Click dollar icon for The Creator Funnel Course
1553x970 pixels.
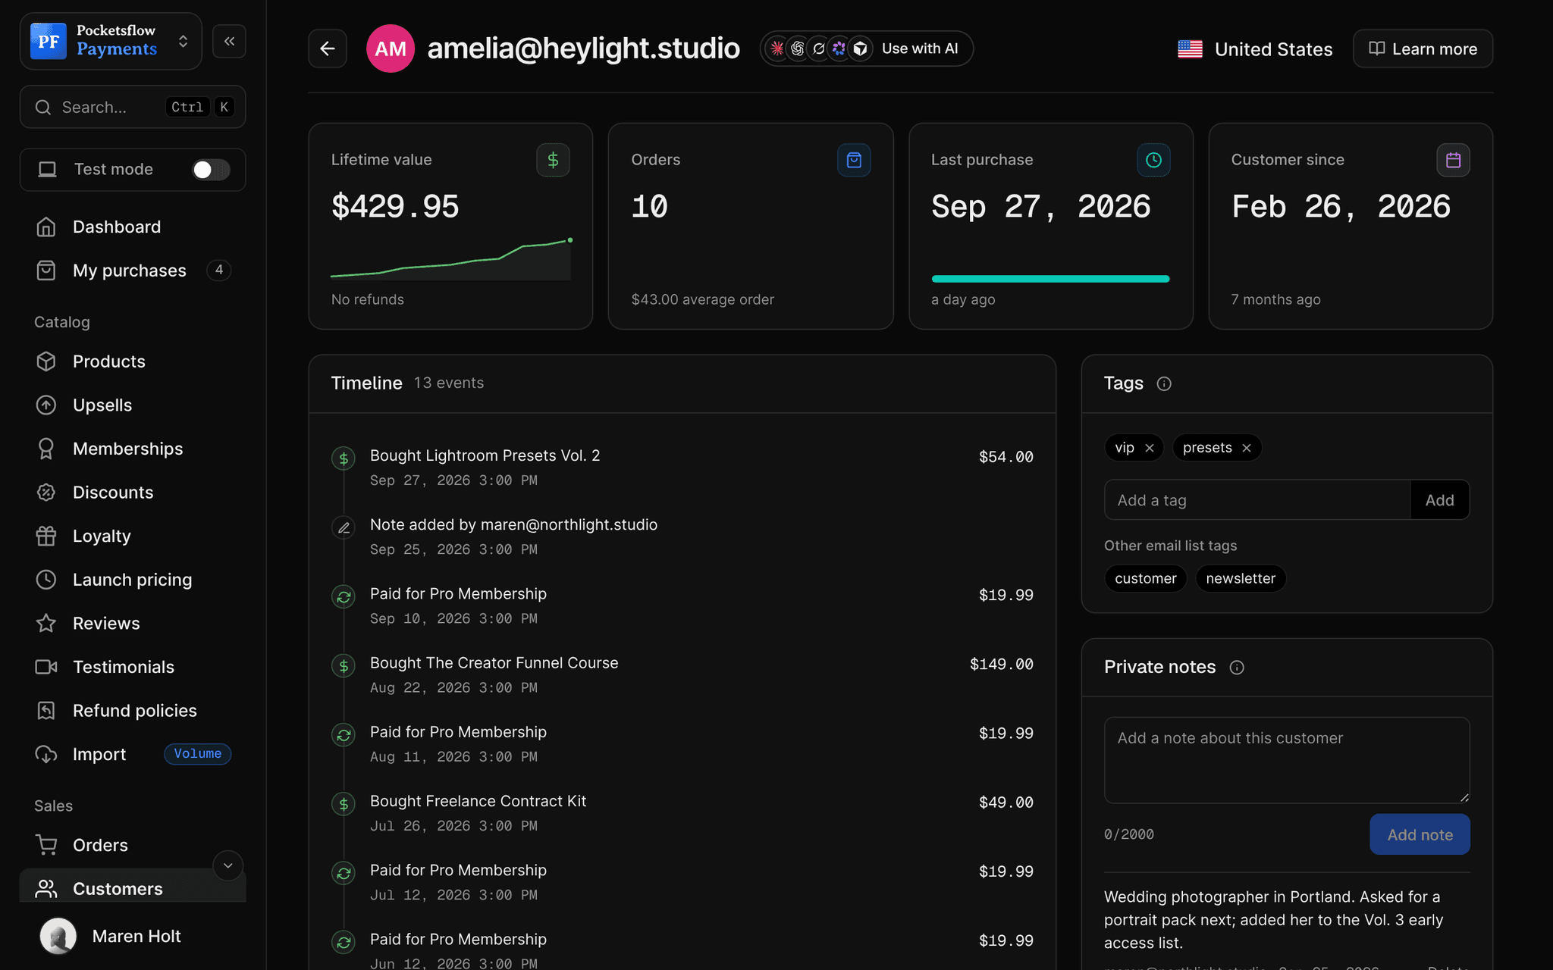344,665
